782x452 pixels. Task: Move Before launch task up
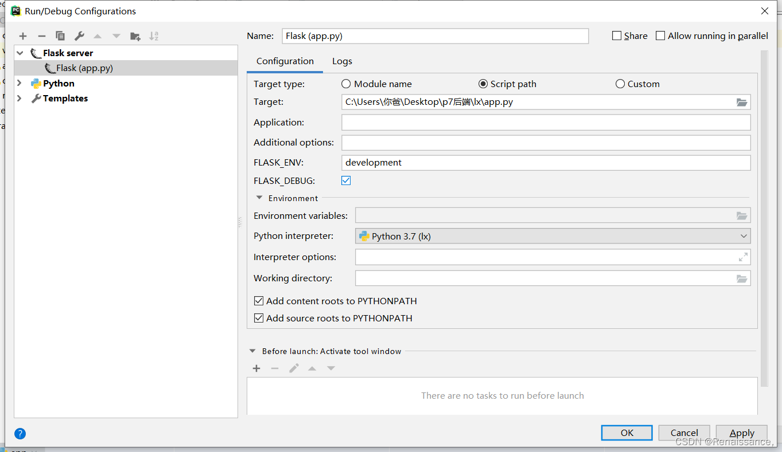[x=312, y=368]
